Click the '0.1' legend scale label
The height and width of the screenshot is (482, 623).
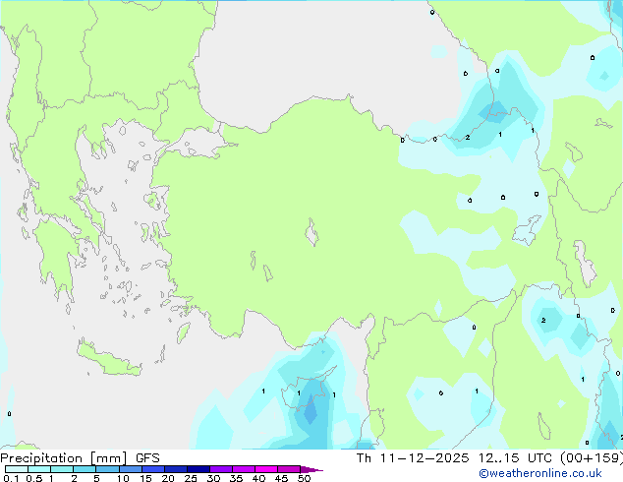click(9, 478)
